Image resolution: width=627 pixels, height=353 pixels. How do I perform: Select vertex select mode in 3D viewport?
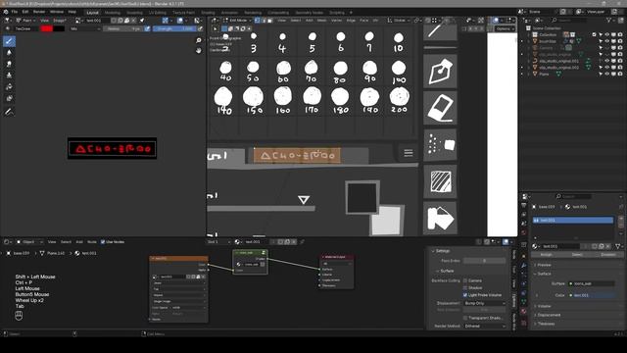click(257, 20)
